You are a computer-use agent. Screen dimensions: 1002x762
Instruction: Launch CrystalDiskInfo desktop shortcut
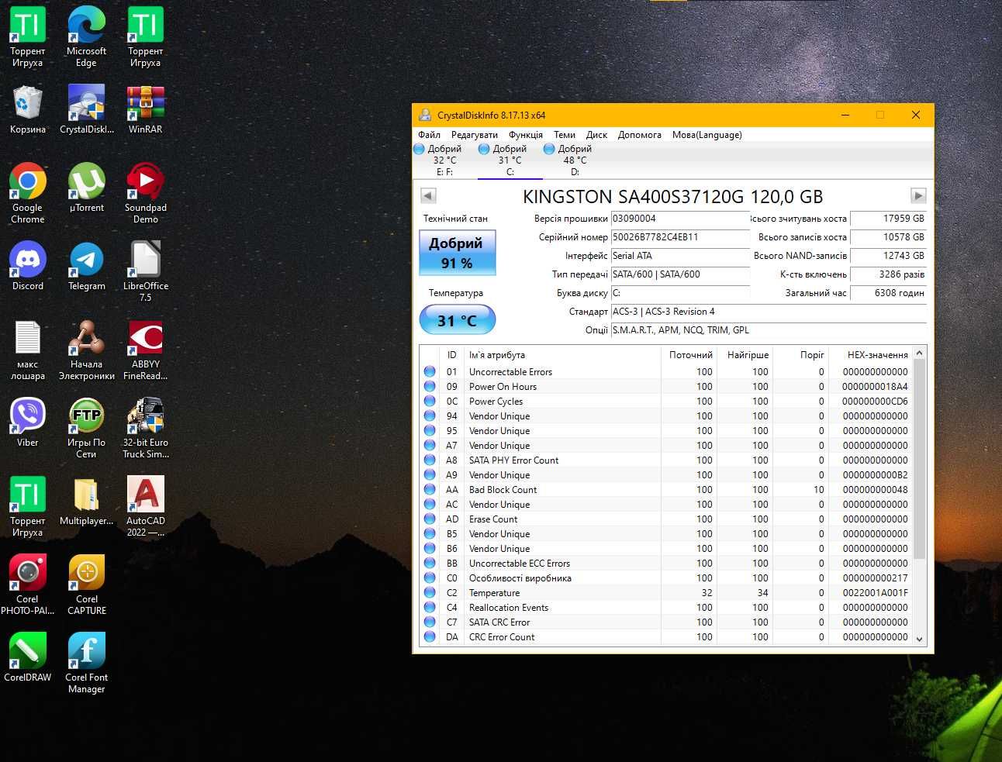point(86,109)
